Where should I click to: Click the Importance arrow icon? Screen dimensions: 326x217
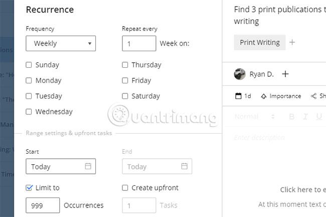[x=264, y=96]
